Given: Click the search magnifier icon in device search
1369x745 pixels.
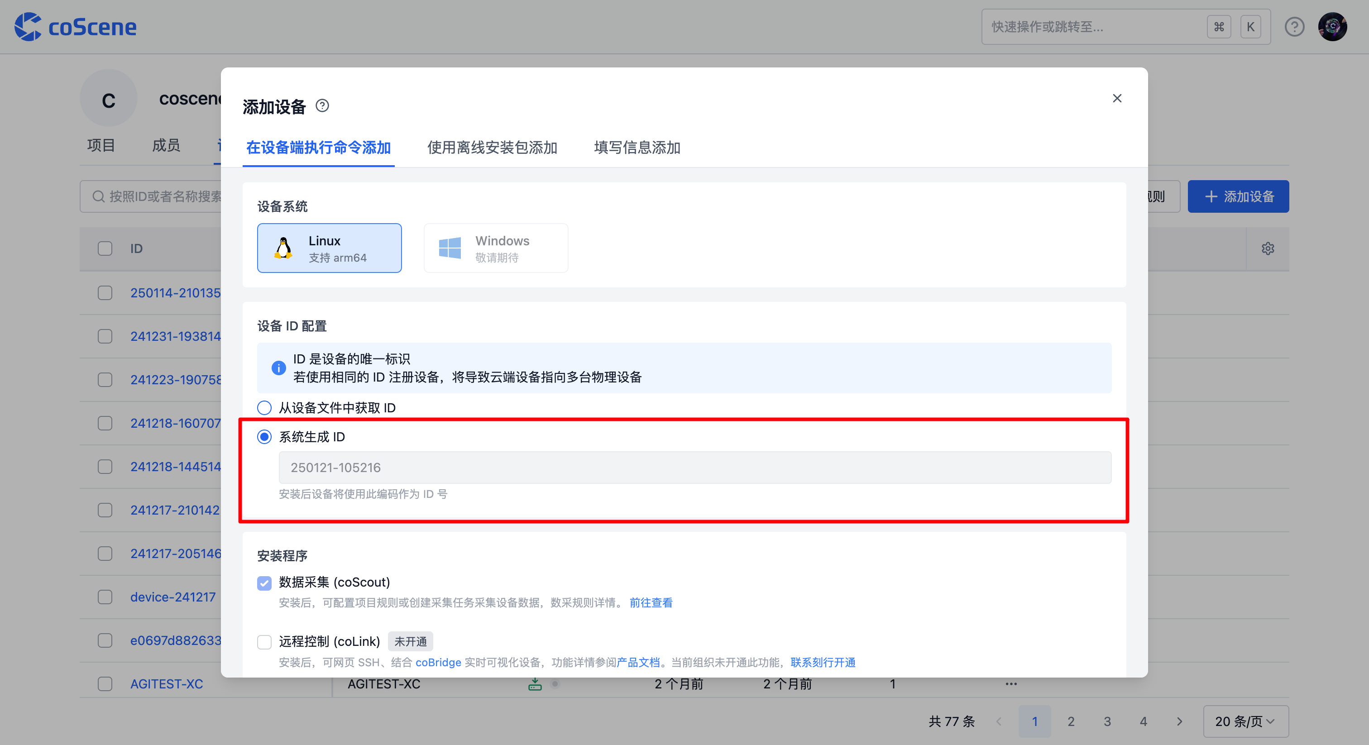Looking at the screenshot, I should [98, 196].
